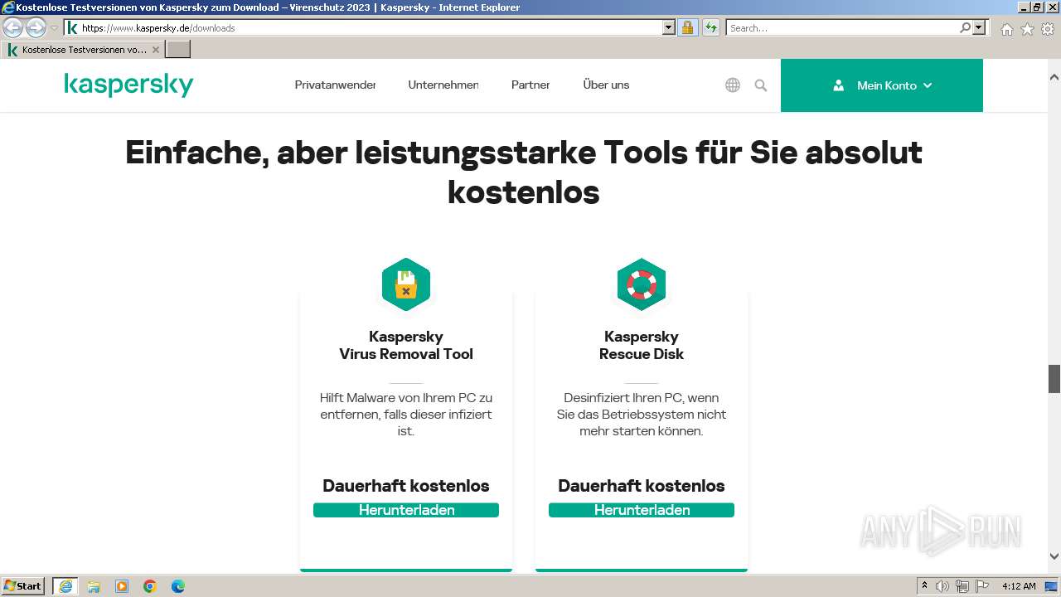Viewport: 1061px width, 597px height.
Task: Launch Chrome from taskbar
Action: (x=150, y=586)
